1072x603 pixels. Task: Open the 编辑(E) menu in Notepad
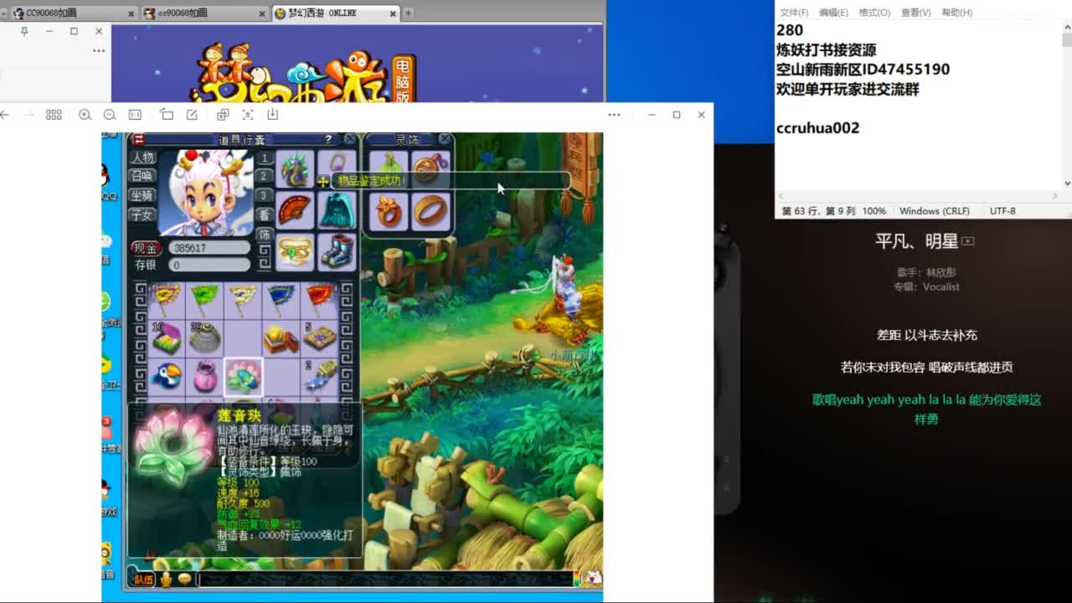(x=833, y=13)
